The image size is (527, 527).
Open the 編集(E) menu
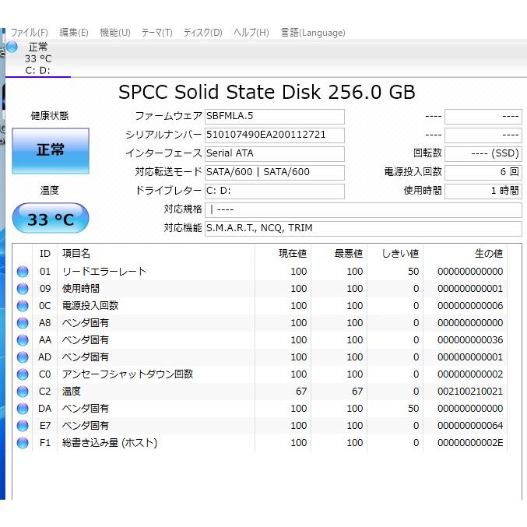click(74, 33)
